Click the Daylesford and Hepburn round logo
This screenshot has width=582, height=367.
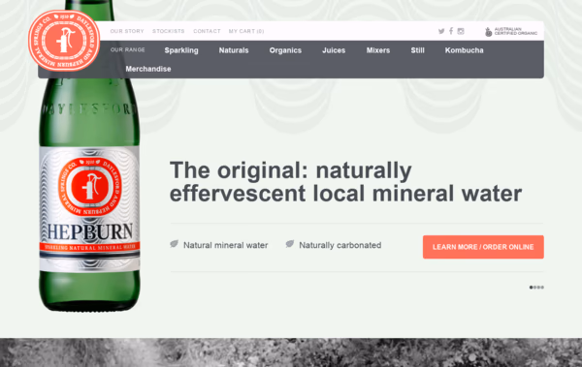[64, 41]
